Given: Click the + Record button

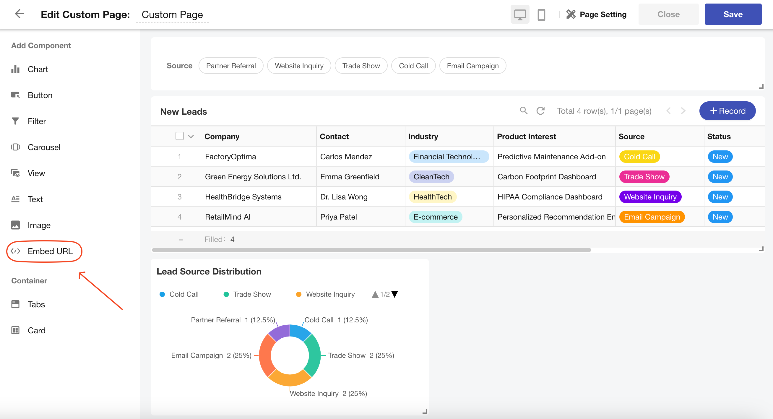Looking at the screenshot, I should coord(727,111).
